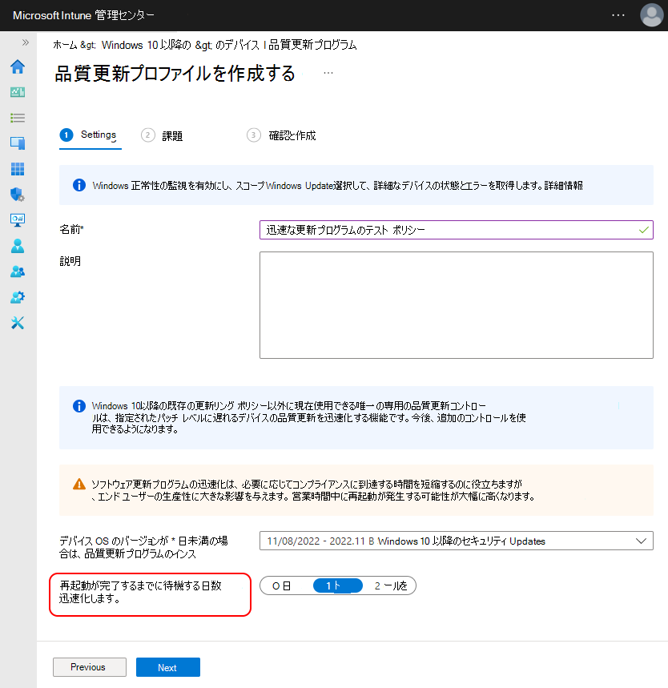Screen dimensions: 668x688
Task: Click the 名前 name input field
Action: tap(457, 230)
